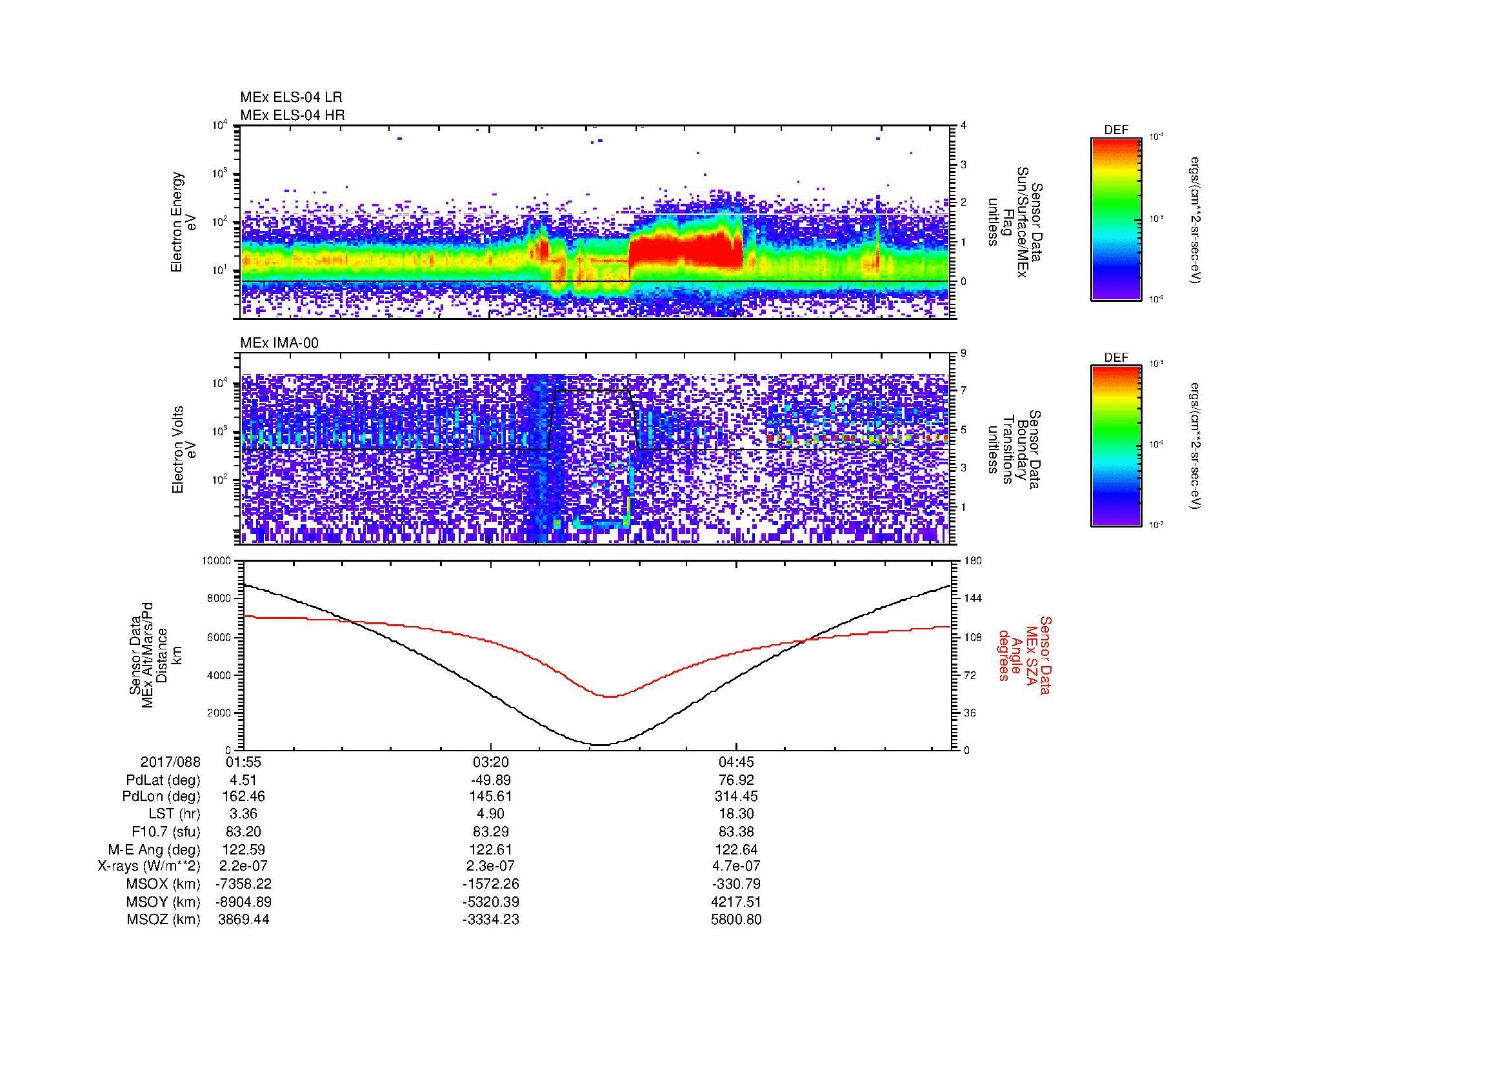Image resolution: width=1509 pixels, height=1066 pixels.
Task: Click the M-E Ang value '122.61'
Action: [490, 849]
